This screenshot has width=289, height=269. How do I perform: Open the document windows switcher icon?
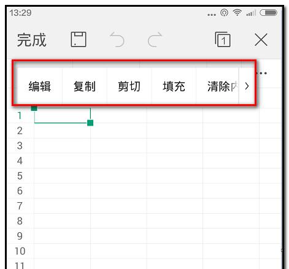tap(223, 39)
